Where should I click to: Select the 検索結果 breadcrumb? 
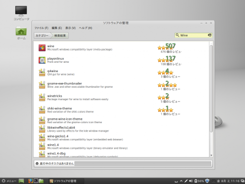pyautogui.click(x=60, y=35)
